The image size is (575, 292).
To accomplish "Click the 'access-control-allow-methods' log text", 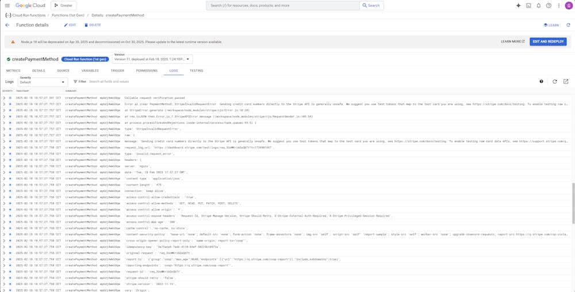I will click(183, 203).
